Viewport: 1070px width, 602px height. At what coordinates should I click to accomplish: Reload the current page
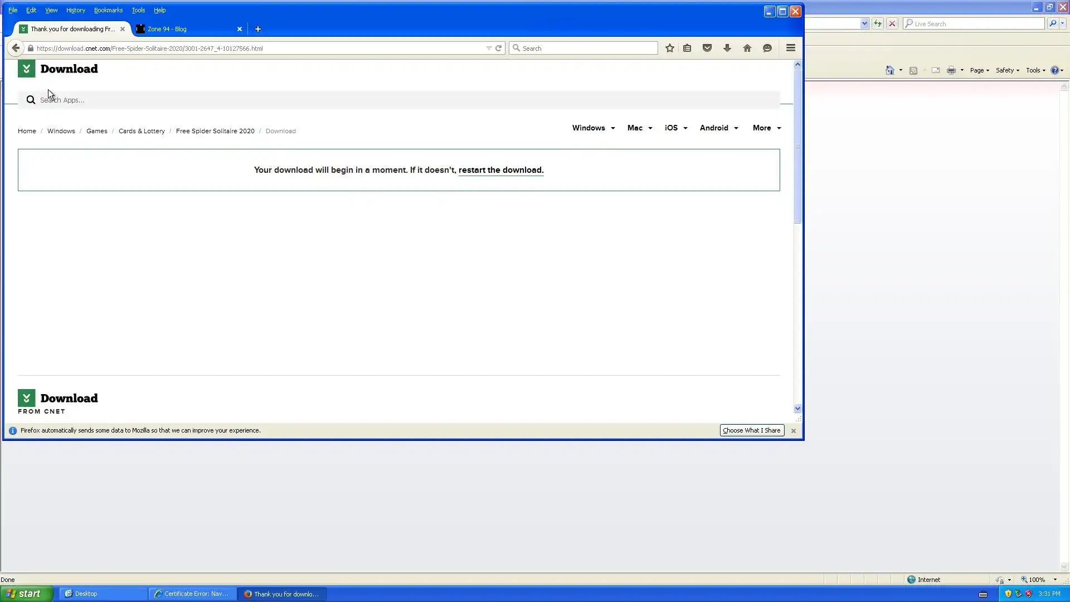[x=499, y=48]
